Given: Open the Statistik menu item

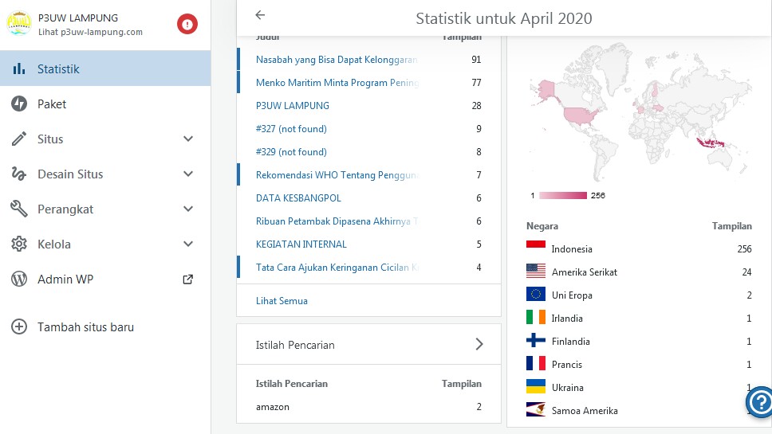Looking at the screenshot, I should click(105, 68).
